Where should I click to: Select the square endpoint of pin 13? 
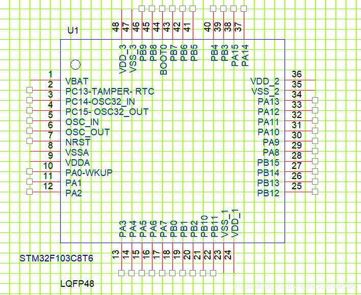tap(121, 273)
